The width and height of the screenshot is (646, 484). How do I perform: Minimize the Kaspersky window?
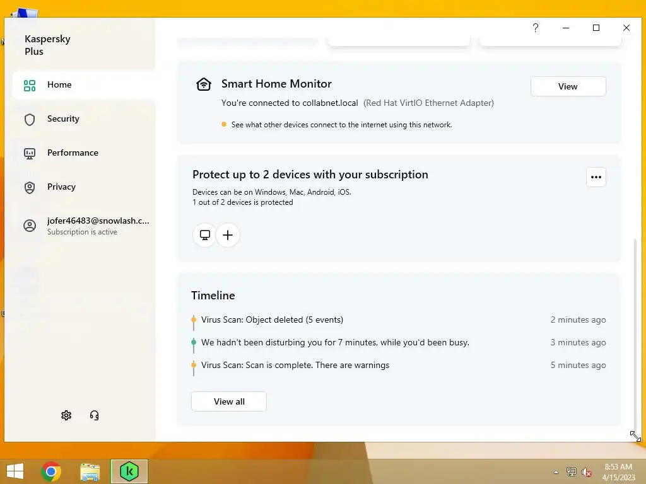(566, 28)
